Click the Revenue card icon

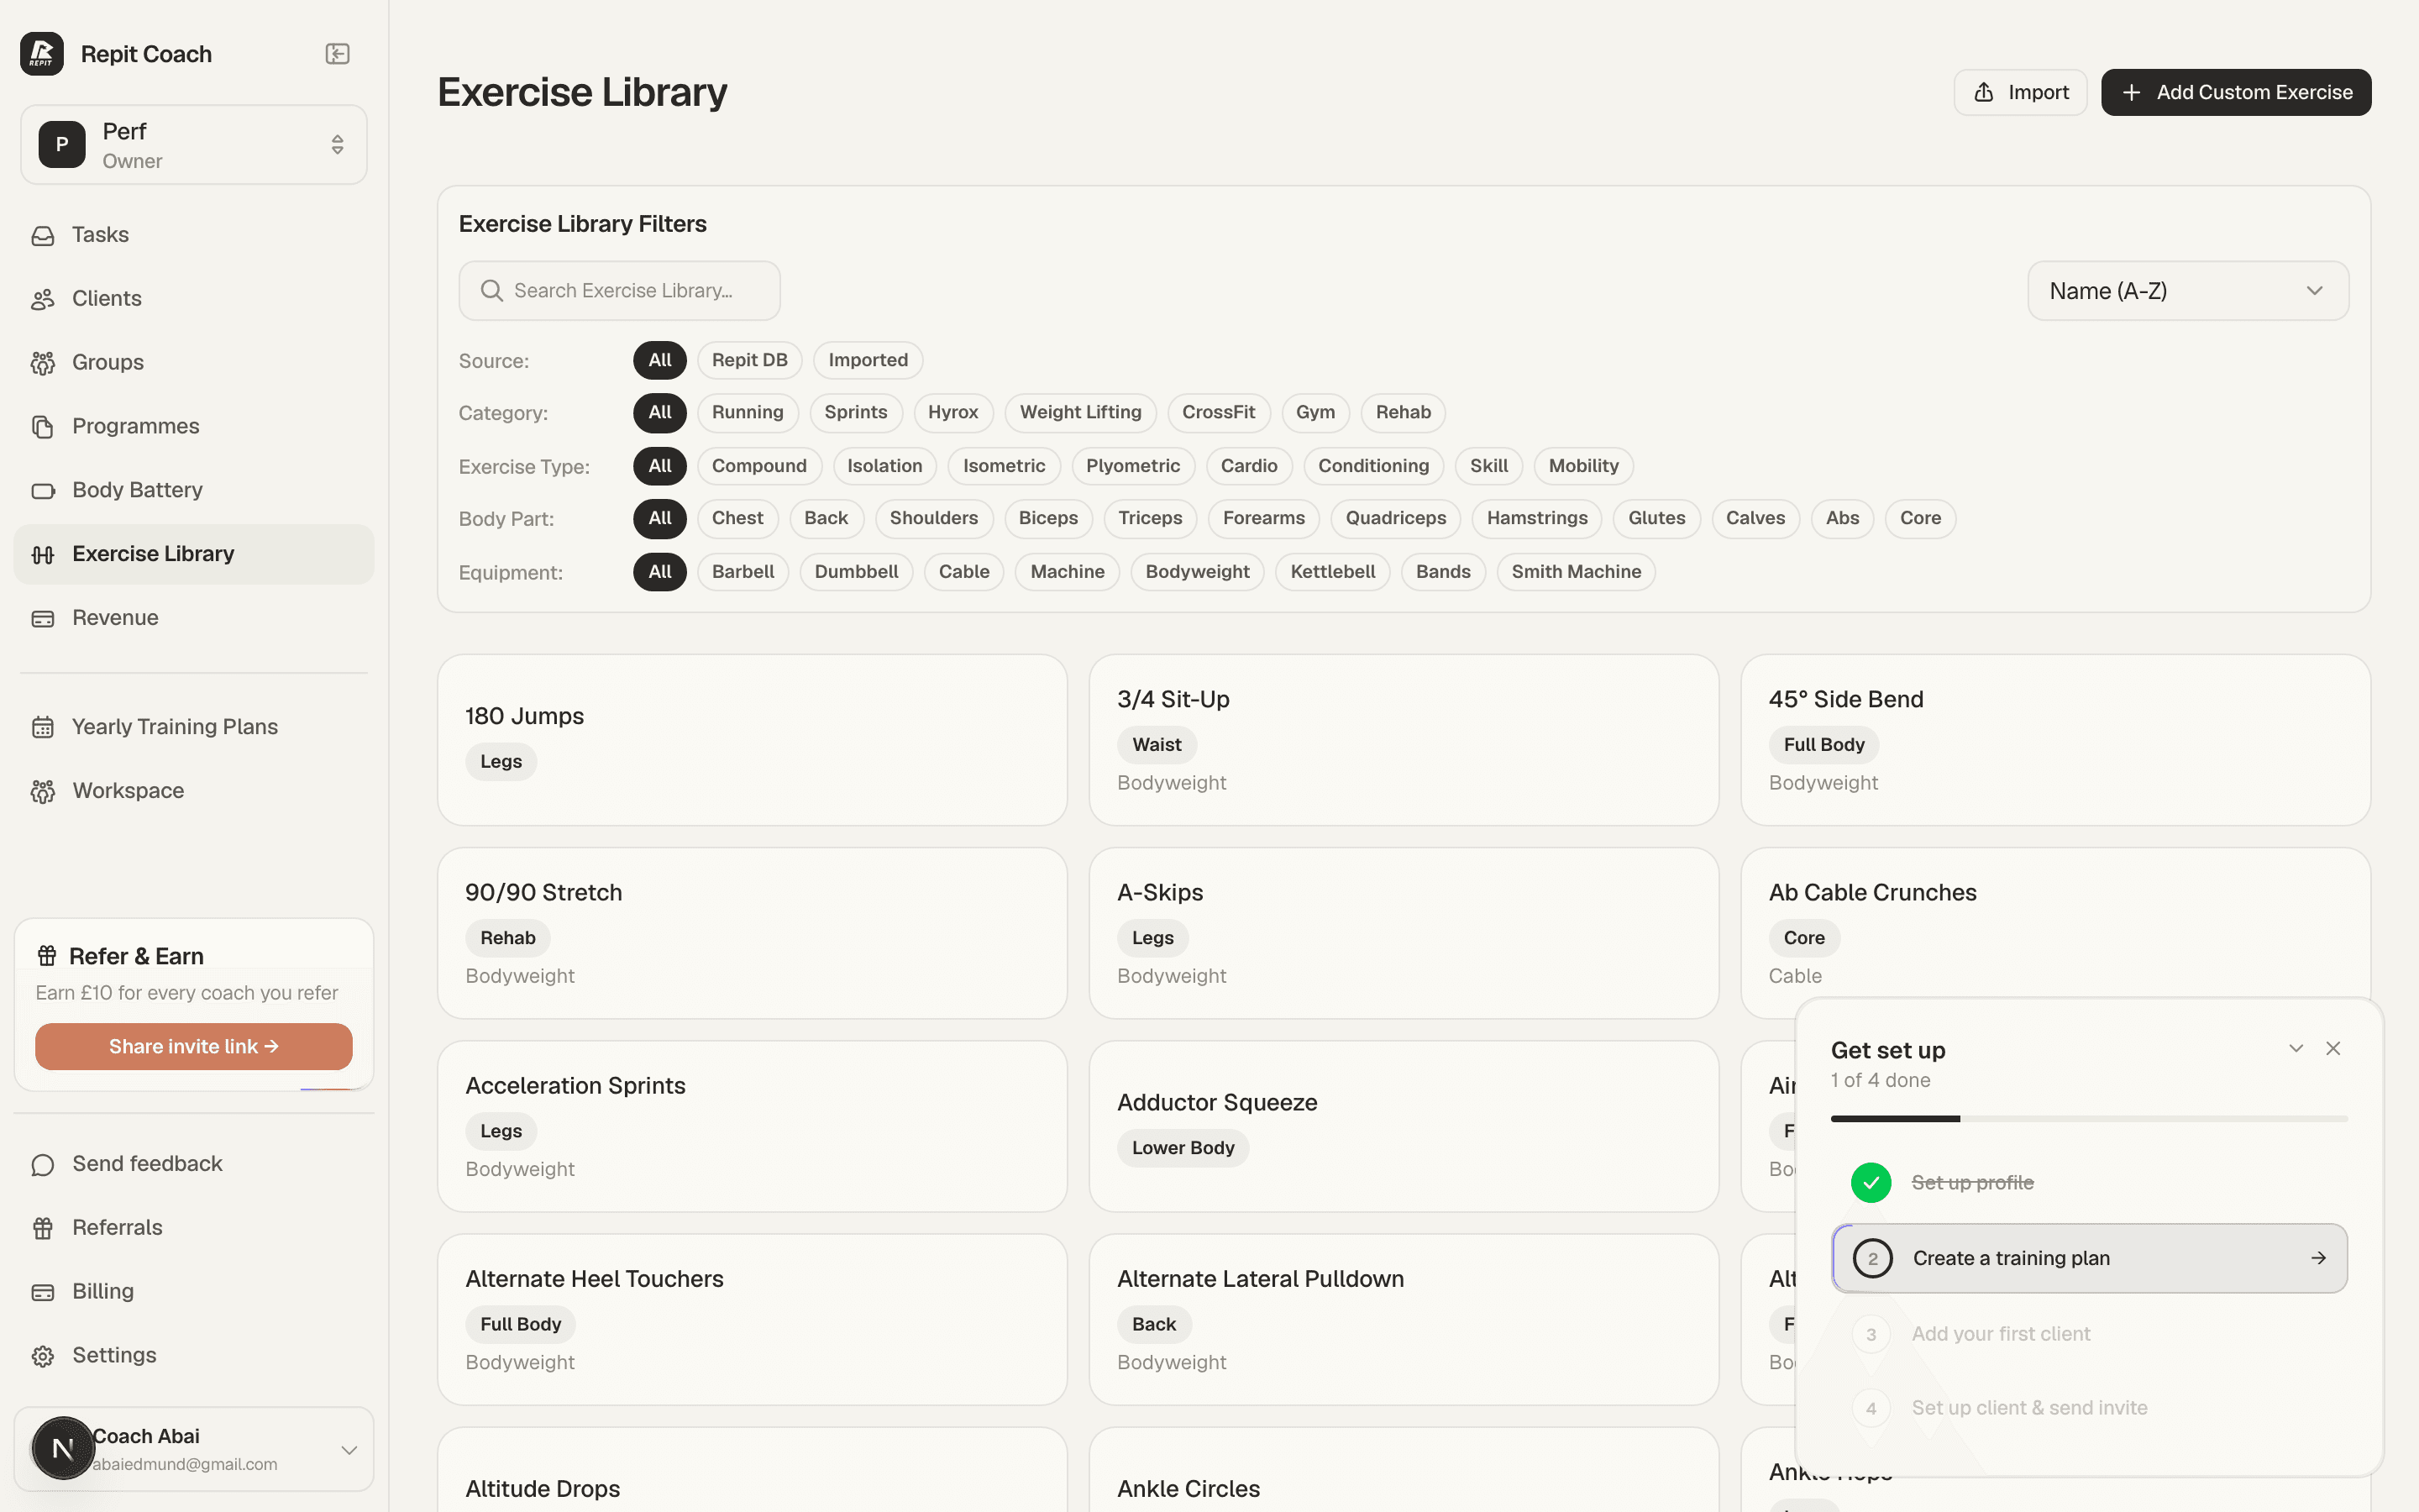43,619
